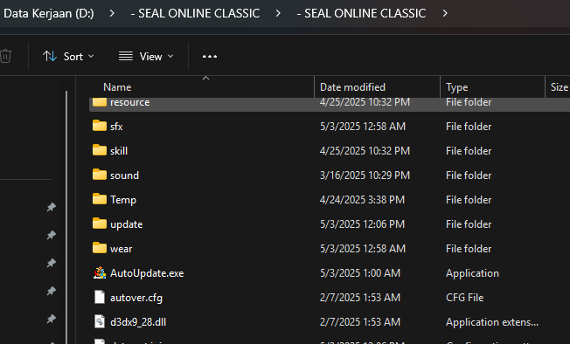Screen dimensions: 570x344
Task: Go to first SEAL ONLINE CLASSIC breadcrumb
Action: coord(195,13)
